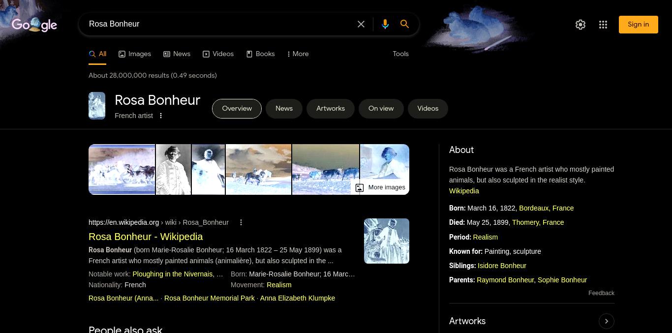
Task: Open Raymond Bonheur parent link
Action: point(505,280)
